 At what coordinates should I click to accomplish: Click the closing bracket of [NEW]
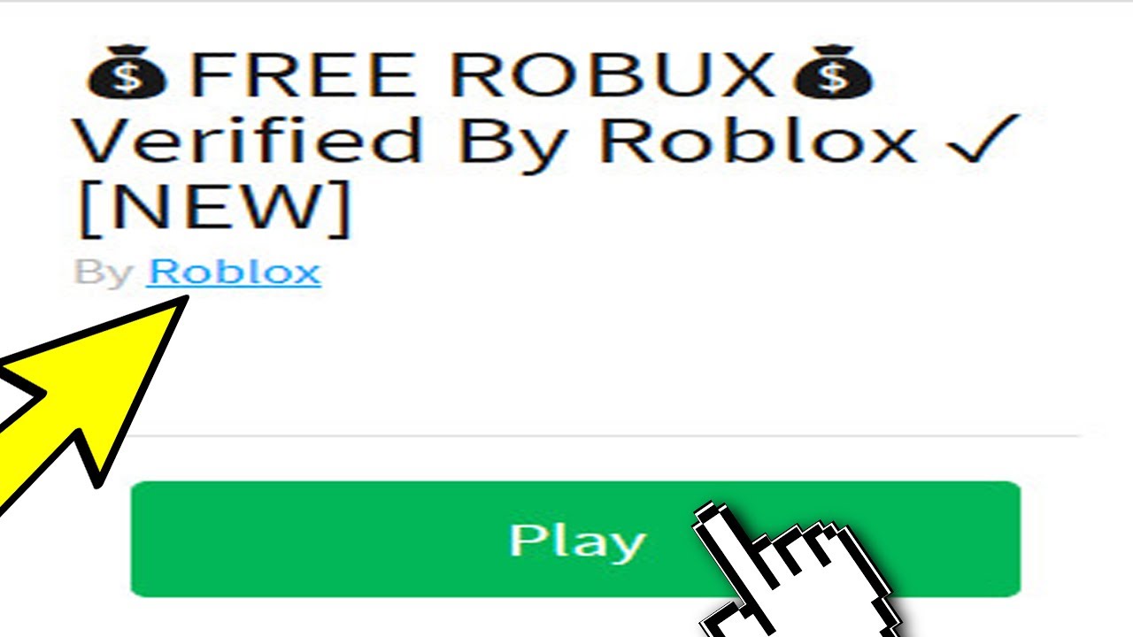(x=340, y=209)
